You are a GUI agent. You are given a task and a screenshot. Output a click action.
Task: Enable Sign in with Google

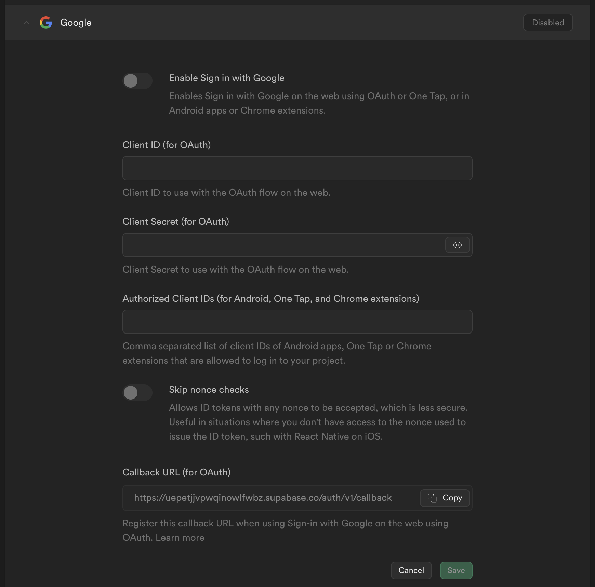click(137, 81)
